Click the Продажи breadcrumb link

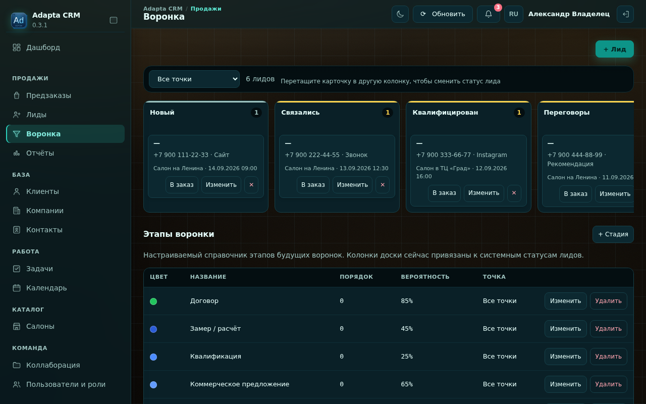(206, 9)
